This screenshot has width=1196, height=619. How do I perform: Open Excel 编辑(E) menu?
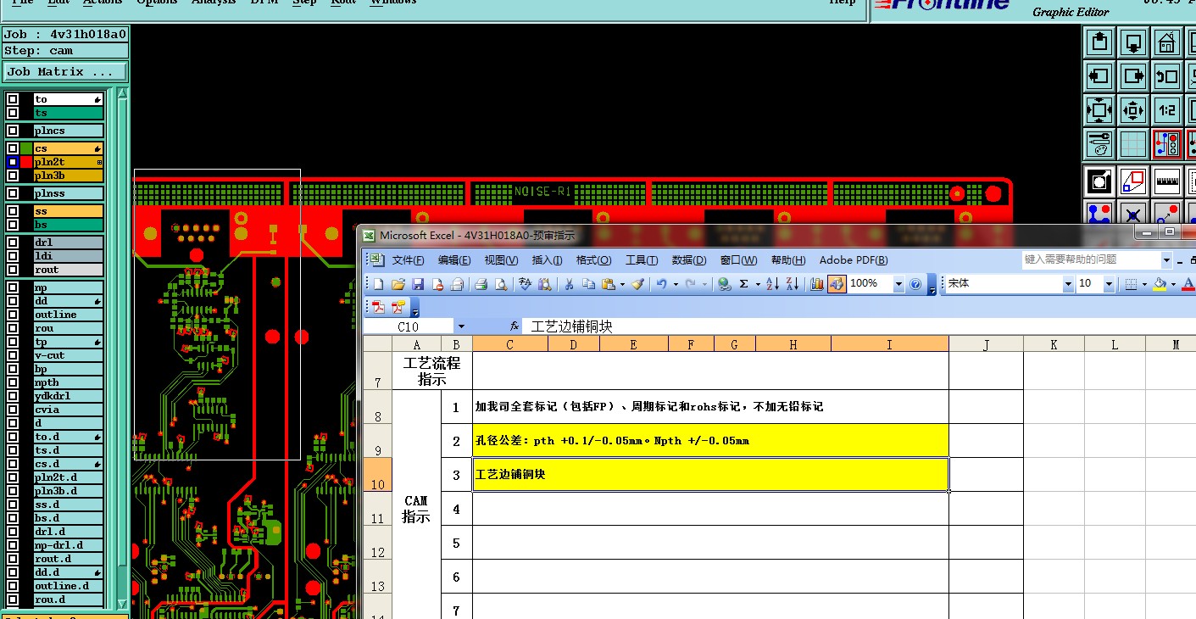[454, 260]
